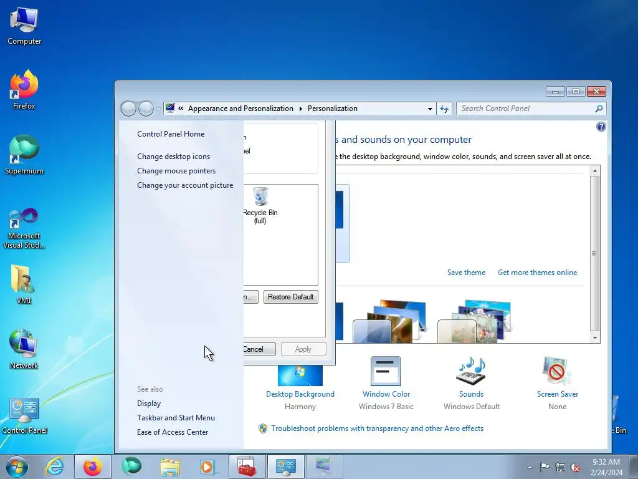Click the refresh button next to the address bar
The image size is (638, 479).
coord(444,109)
